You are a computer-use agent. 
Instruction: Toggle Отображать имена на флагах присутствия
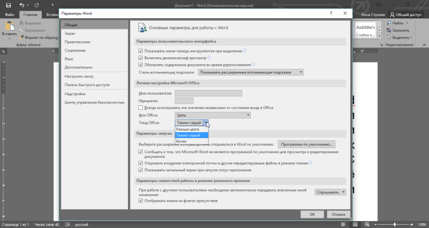click(140, 201)
